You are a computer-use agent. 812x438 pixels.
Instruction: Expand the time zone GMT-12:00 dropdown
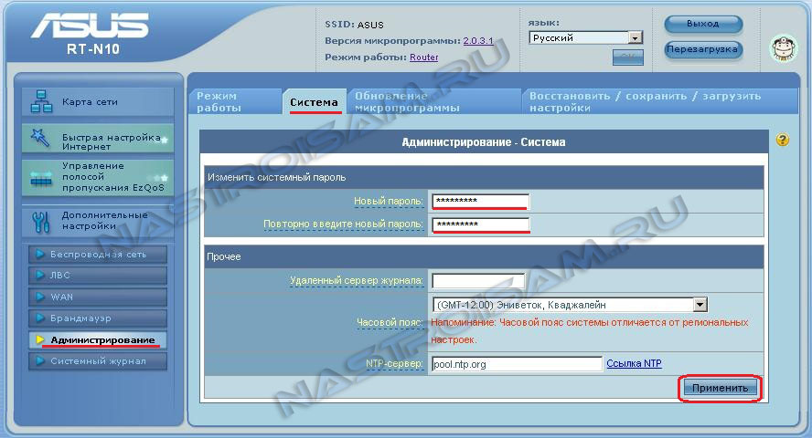tap(700, 306)
